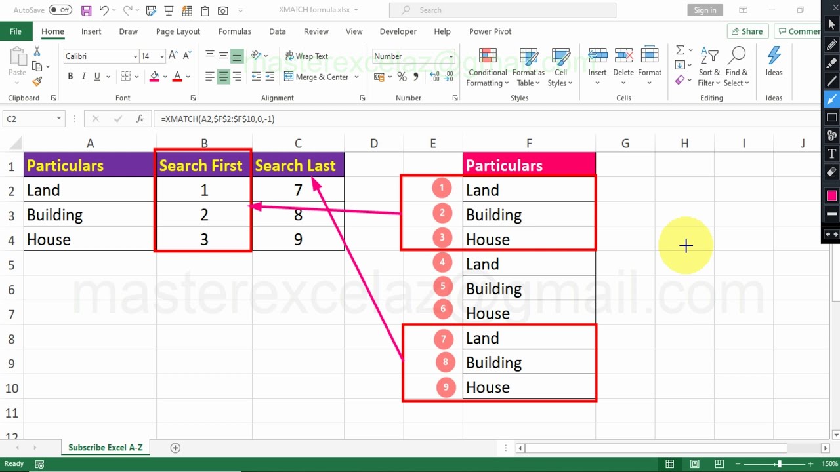Viewport: 840px width, 472px height.
Task: Select the eraser tool in annotation toolbar
Action: click(831, 172)
